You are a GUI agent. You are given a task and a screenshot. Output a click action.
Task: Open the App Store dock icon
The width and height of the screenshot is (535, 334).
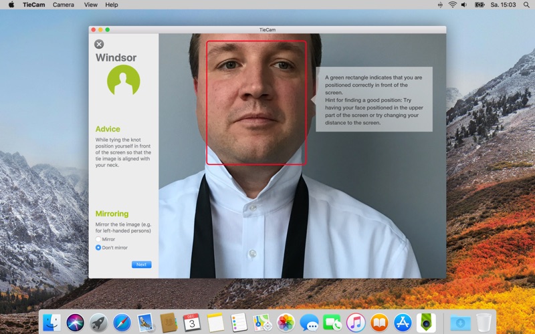[x=402, y=323]
